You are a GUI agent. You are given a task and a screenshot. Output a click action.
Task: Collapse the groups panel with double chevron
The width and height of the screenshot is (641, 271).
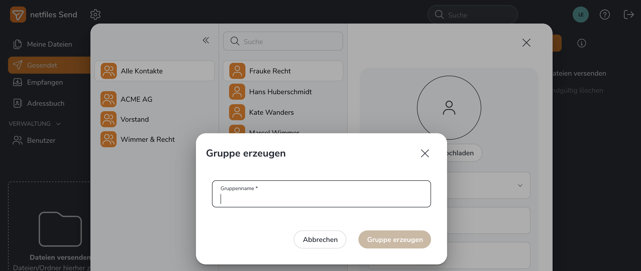pyautogui.click(x=206, y=40)
